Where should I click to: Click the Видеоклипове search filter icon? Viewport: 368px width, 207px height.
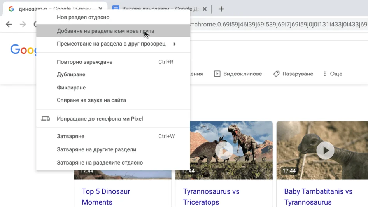pos(217,74)
